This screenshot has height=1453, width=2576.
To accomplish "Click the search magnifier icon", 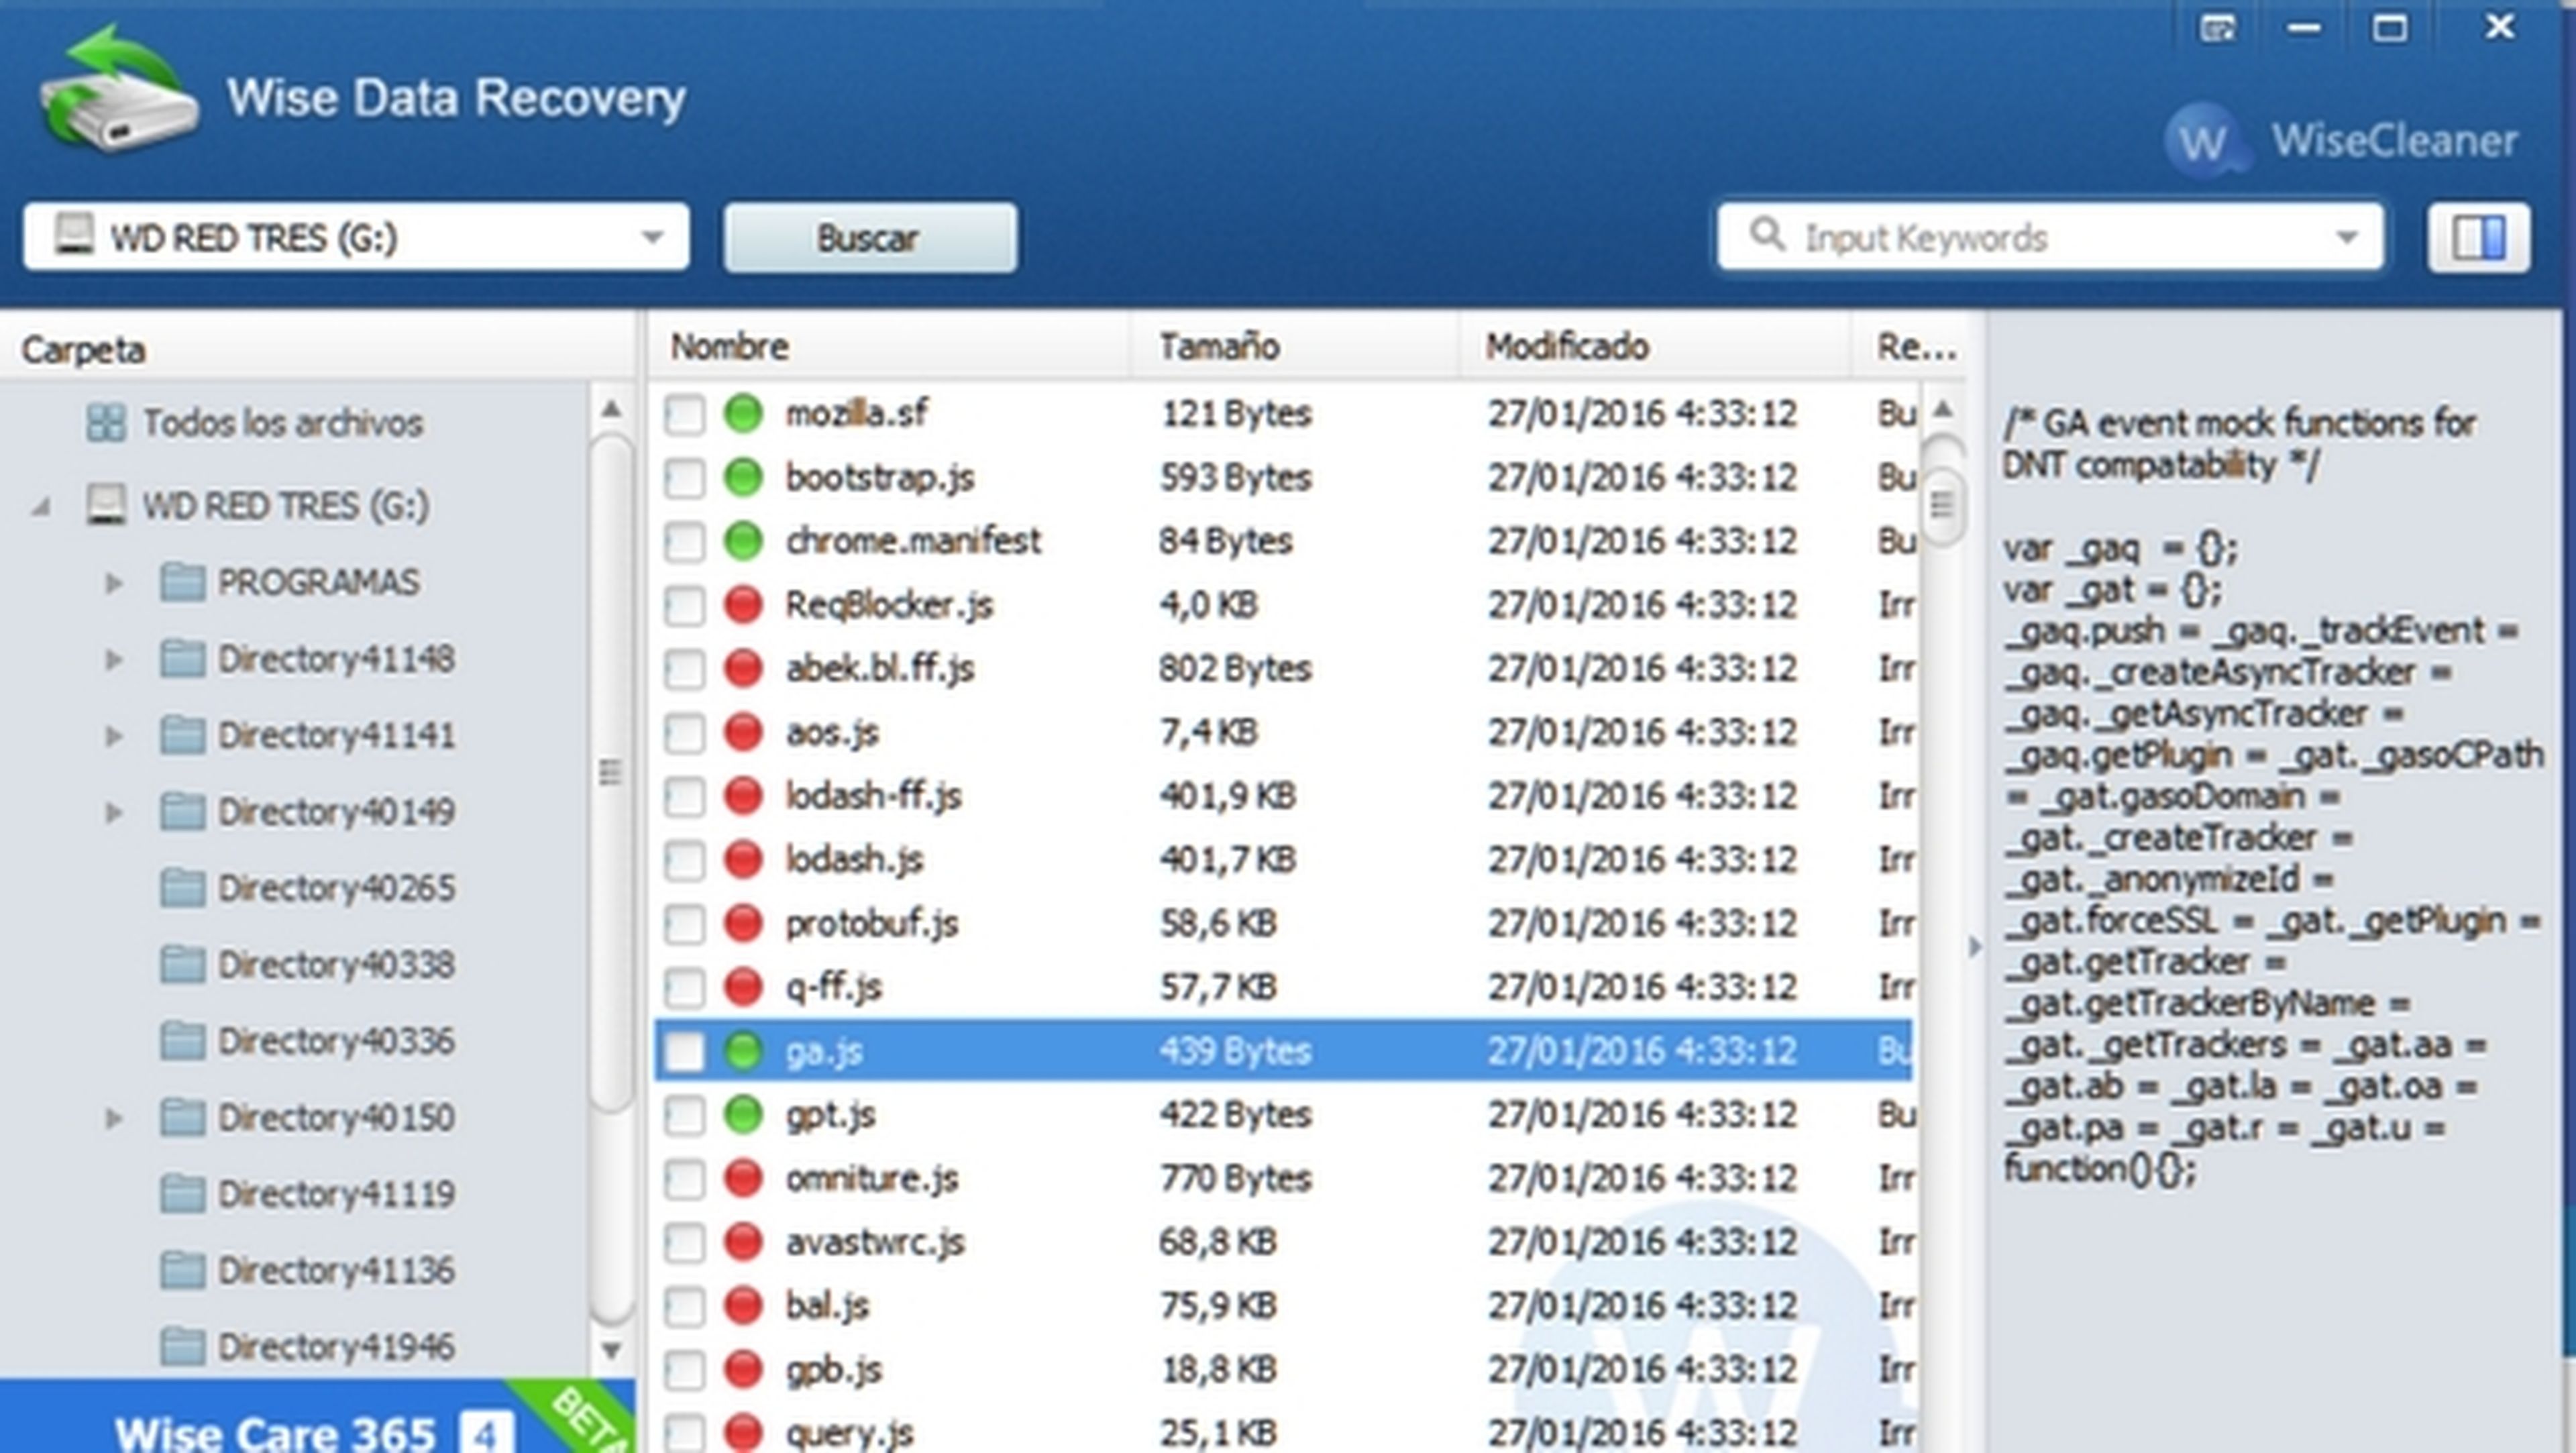I will click(1766, 236).
